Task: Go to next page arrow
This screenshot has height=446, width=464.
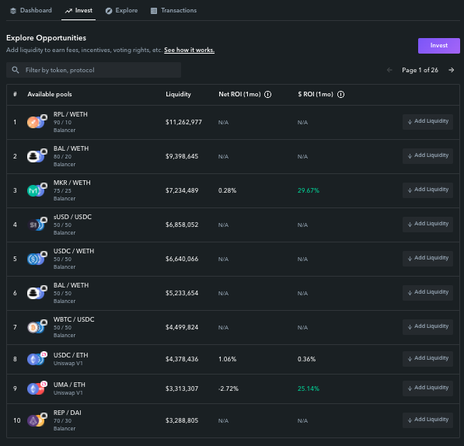Action: (452, 70)
